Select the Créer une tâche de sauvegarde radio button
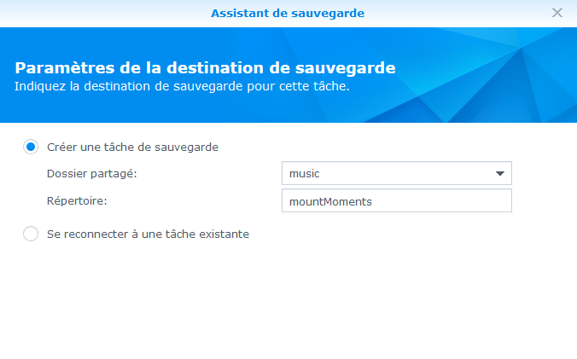The image size is (577, 359). coord(32,147)
